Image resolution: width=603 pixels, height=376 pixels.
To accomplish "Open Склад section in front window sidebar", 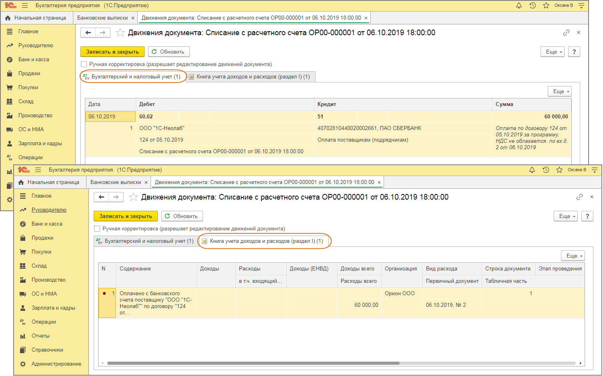I will click(39, 266).
